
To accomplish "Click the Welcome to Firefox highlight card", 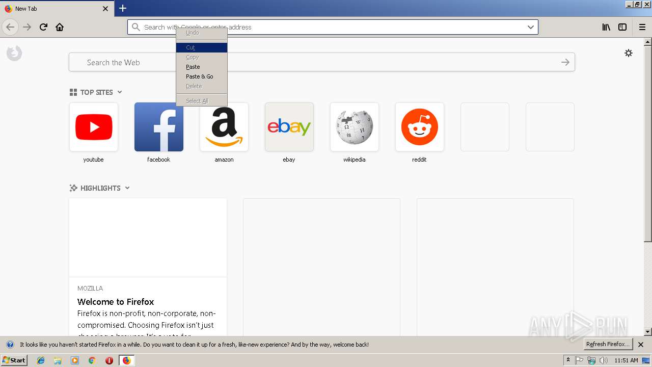I will [x=148, y=267].
